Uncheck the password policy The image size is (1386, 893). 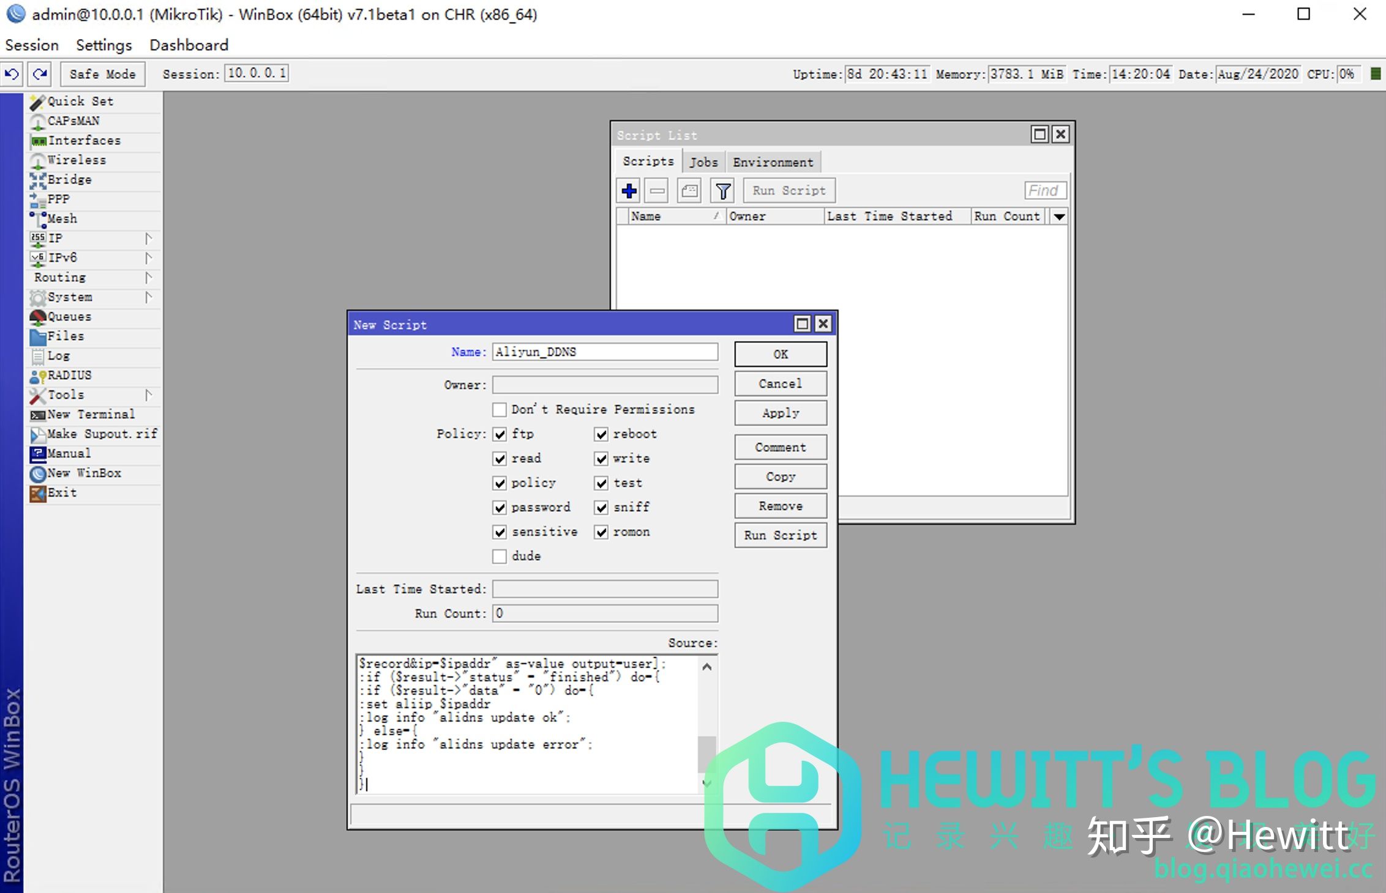pos(500,508)
